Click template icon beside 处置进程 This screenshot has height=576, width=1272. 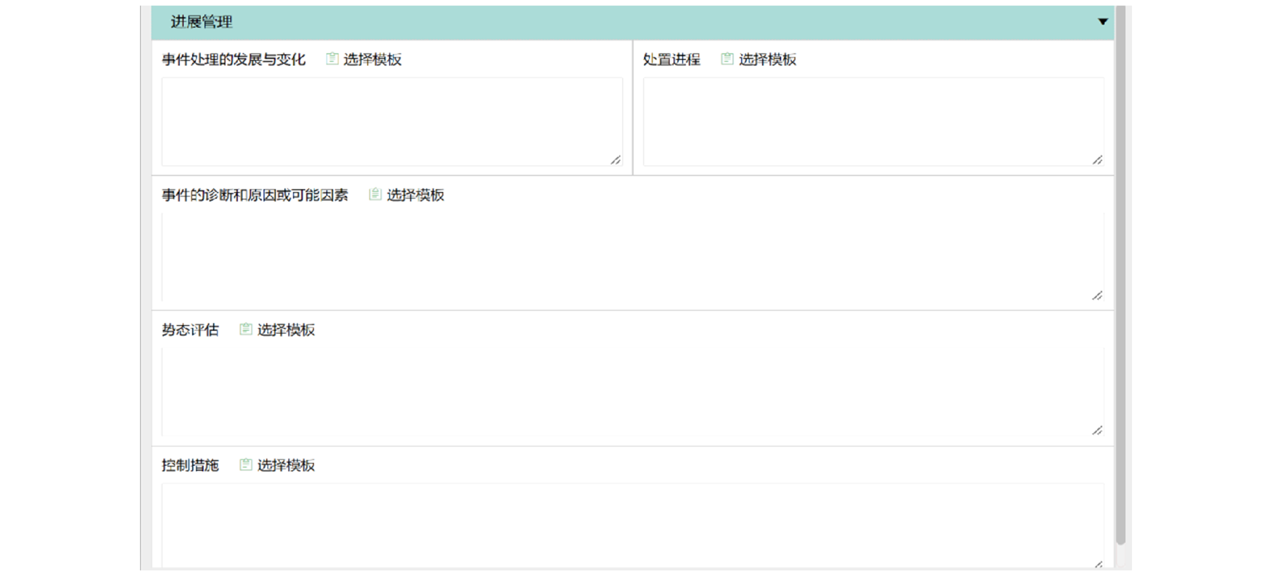727,59
